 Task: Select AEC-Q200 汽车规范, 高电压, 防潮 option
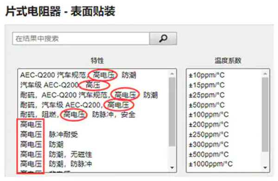point(78,75)
